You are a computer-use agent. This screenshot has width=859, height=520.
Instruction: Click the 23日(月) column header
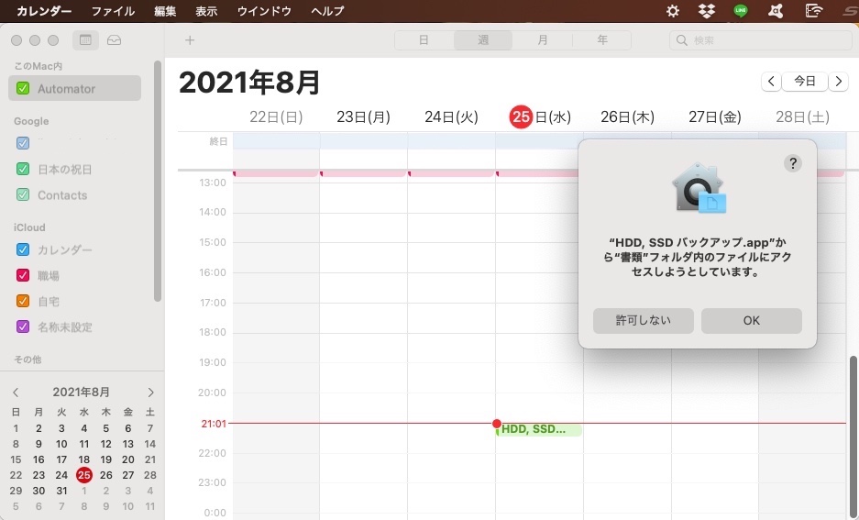363,116
